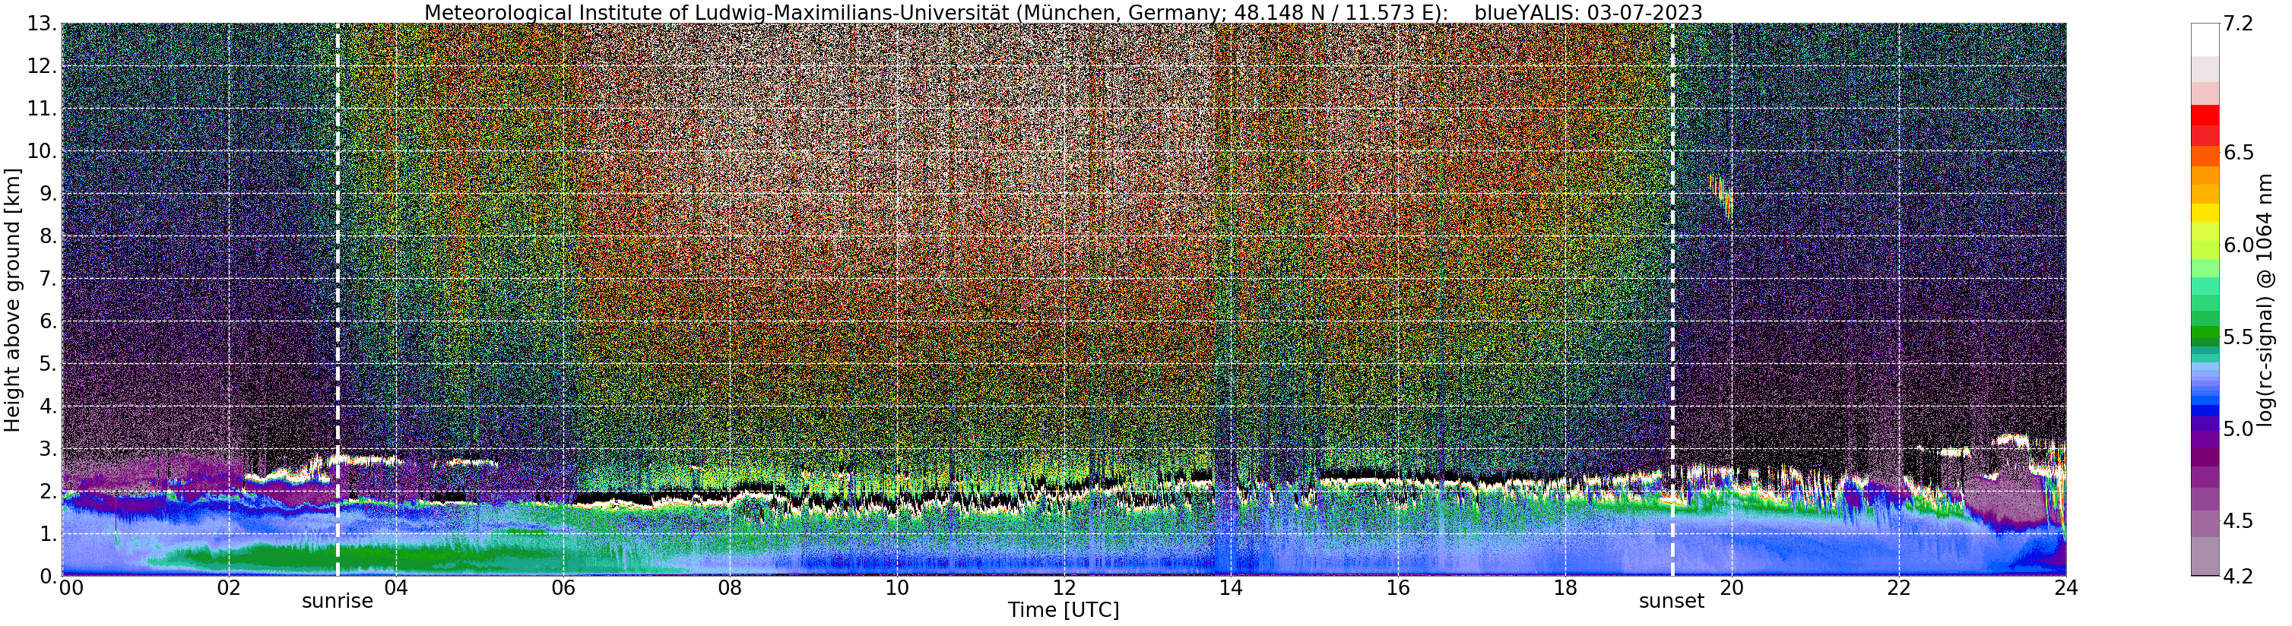Click the height axis tick label '9.'
The image size is (2292, 626).
48,194
